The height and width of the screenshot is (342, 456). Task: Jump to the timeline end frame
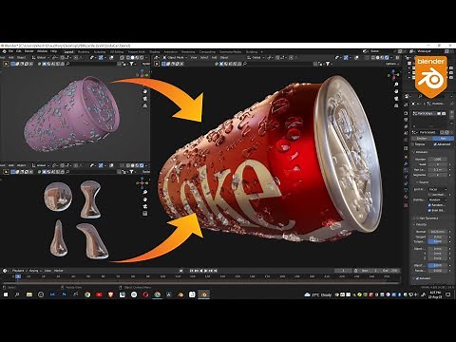click(x=216, y=271)
